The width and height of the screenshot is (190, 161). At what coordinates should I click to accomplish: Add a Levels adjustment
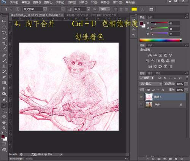[x=155, y=55]
